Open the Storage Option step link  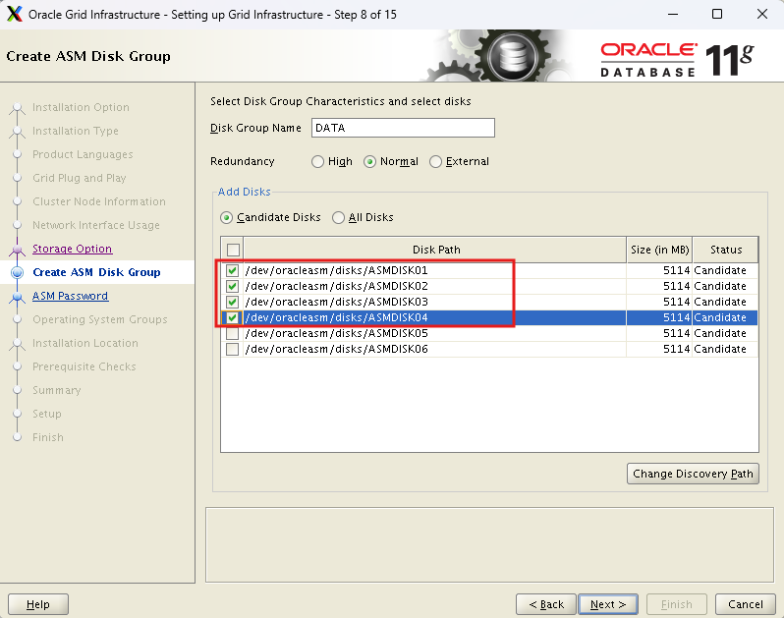pyautogui.click(x=73, y=249)
